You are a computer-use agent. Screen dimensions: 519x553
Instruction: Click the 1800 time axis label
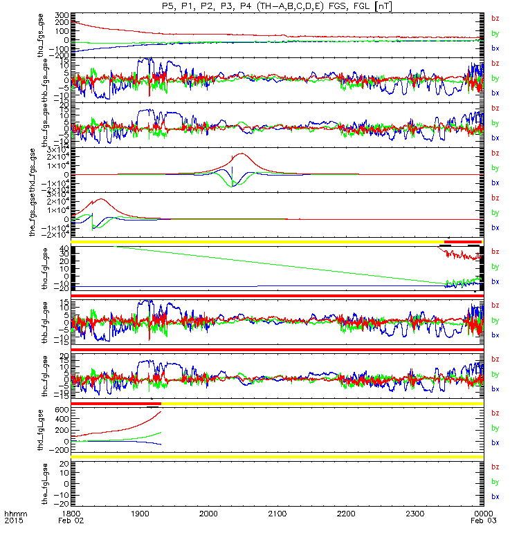click(x=71, y=514)
